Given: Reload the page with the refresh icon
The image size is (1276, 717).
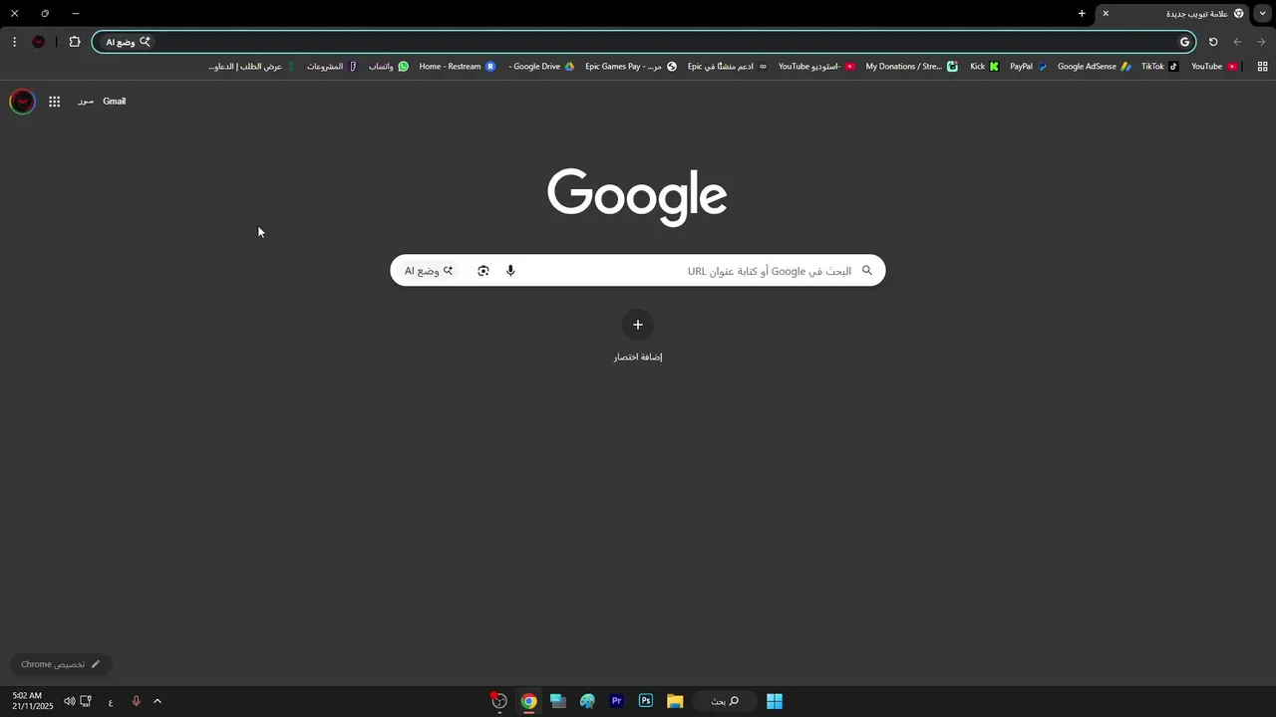Looking at the screenshot, I should [x=1213, y=42].
